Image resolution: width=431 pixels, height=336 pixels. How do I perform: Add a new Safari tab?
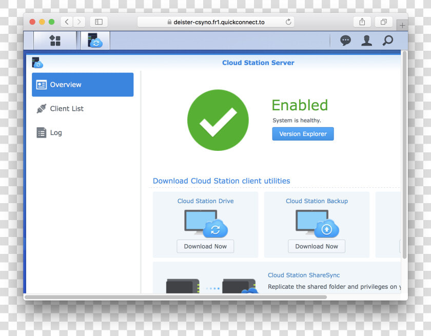click(402, 25)
